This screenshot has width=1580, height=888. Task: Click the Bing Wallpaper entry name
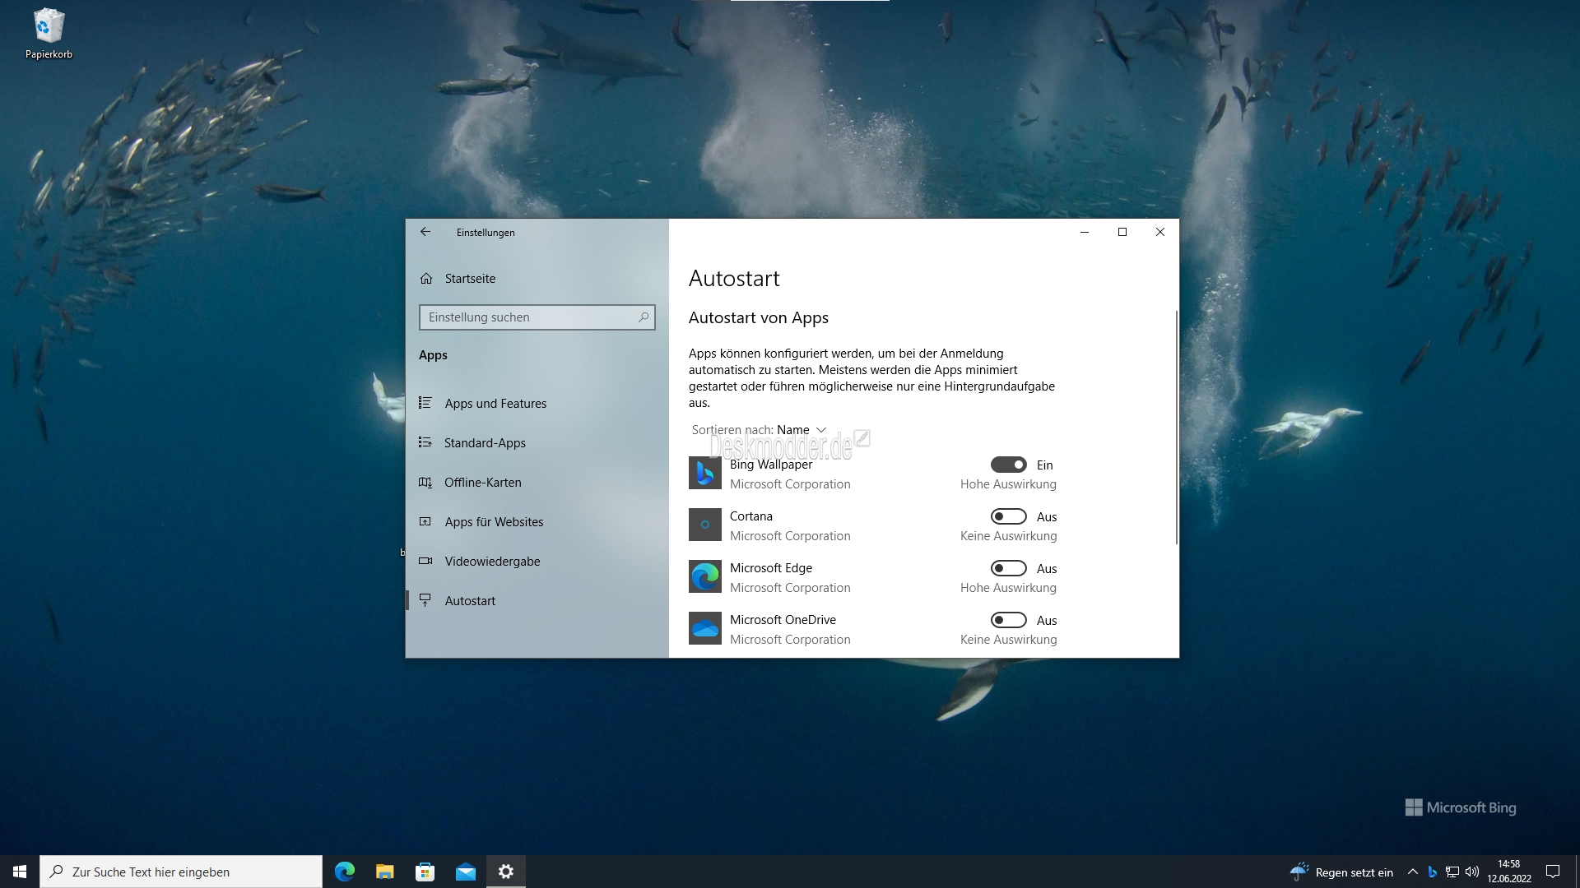(x=771, y=465)
